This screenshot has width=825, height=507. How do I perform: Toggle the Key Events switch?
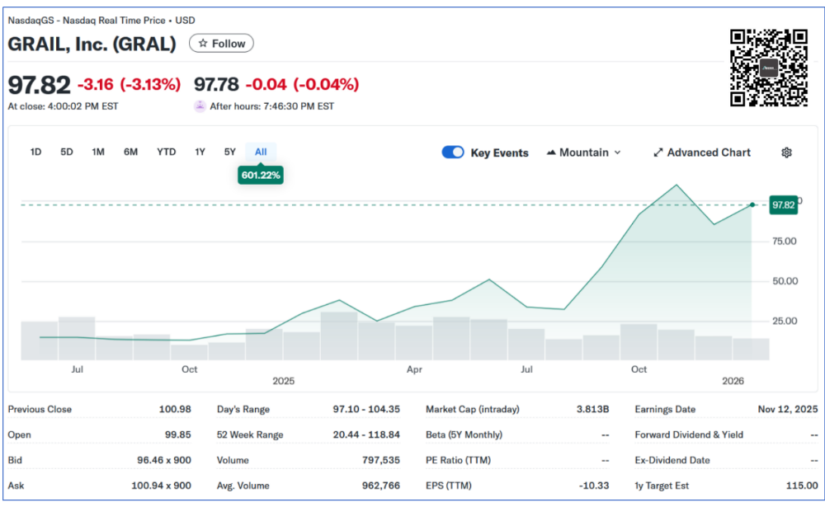click(x=453, y=153)
